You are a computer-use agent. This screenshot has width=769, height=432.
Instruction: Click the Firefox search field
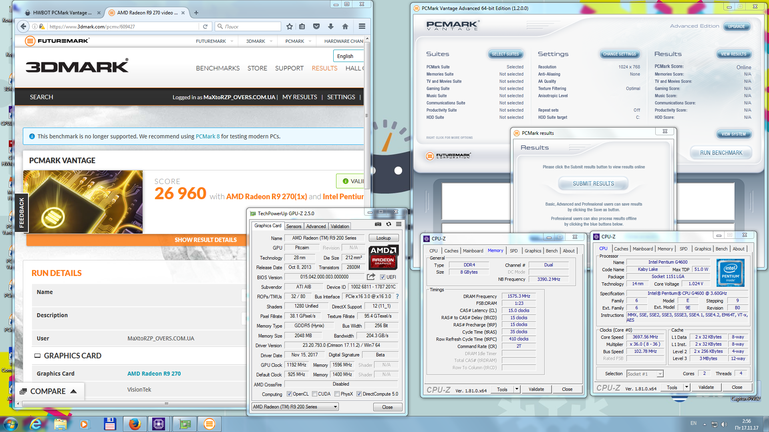point(248,26)
